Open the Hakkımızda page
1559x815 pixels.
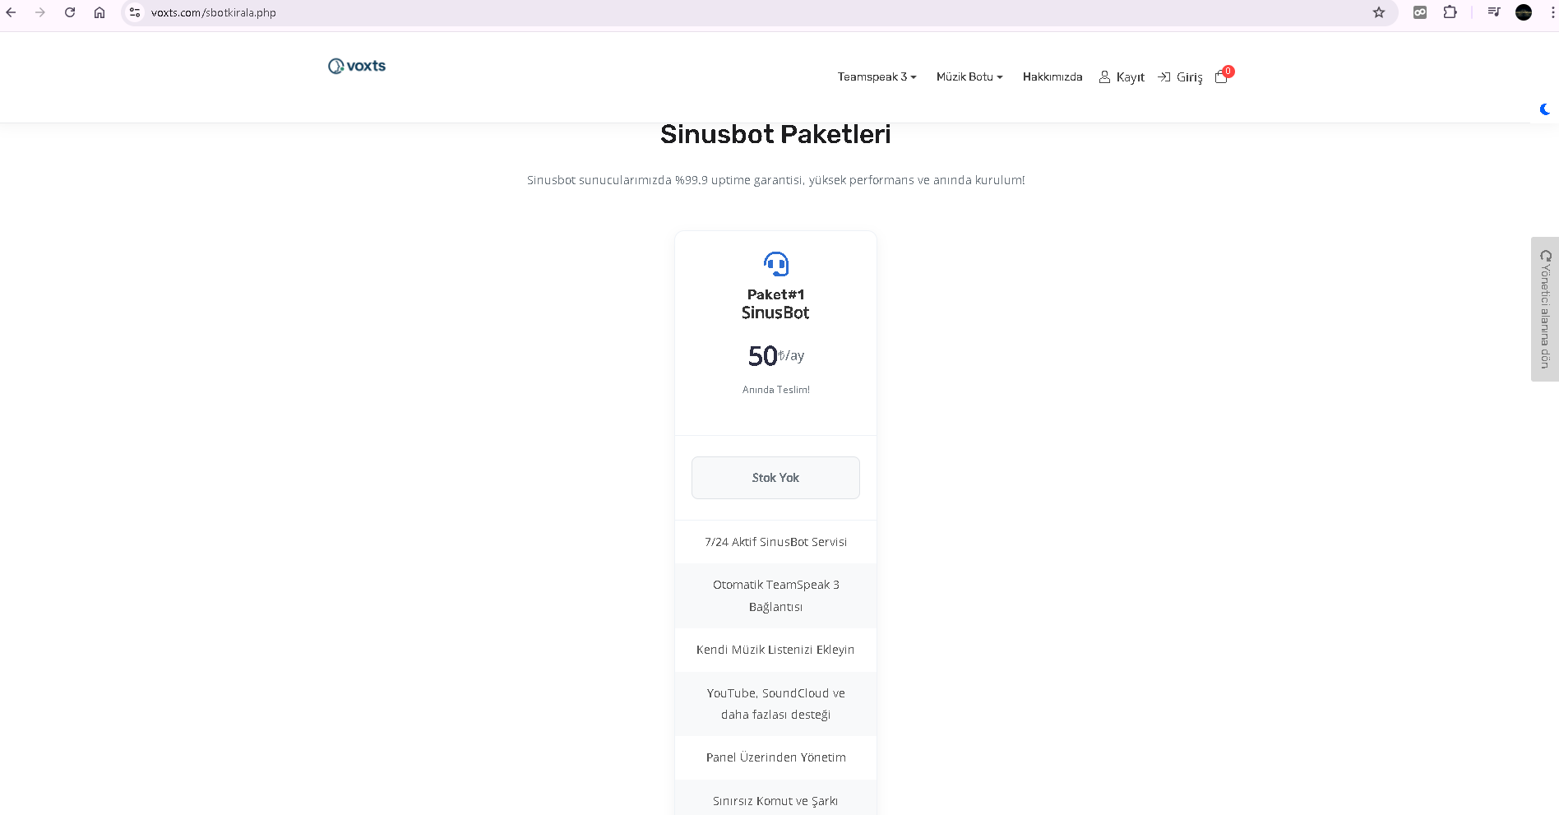pyautogui.click(x=1052, y=76)
